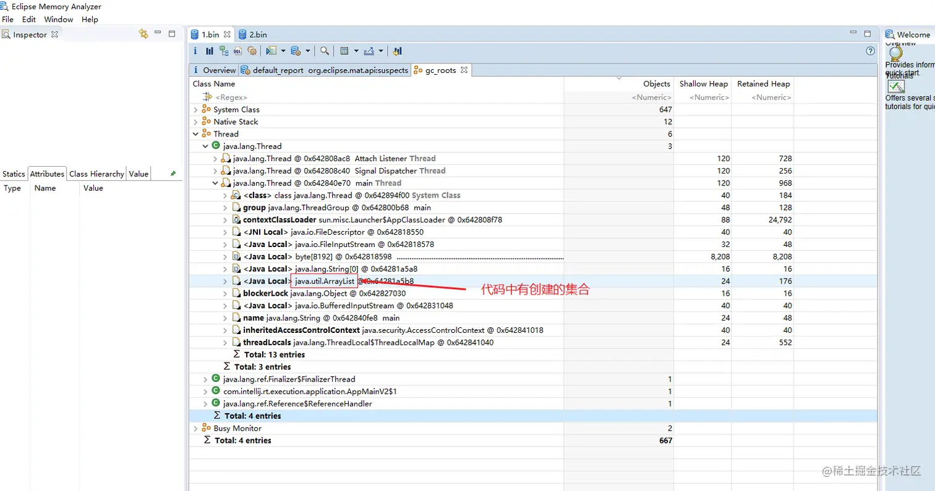Expand the java.util.ArrayList Java Local row

225,281
